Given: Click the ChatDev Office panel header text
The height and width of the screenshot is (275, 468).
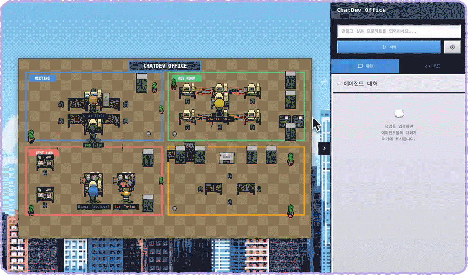Looking at the screenshot, I should pos(361,10).
